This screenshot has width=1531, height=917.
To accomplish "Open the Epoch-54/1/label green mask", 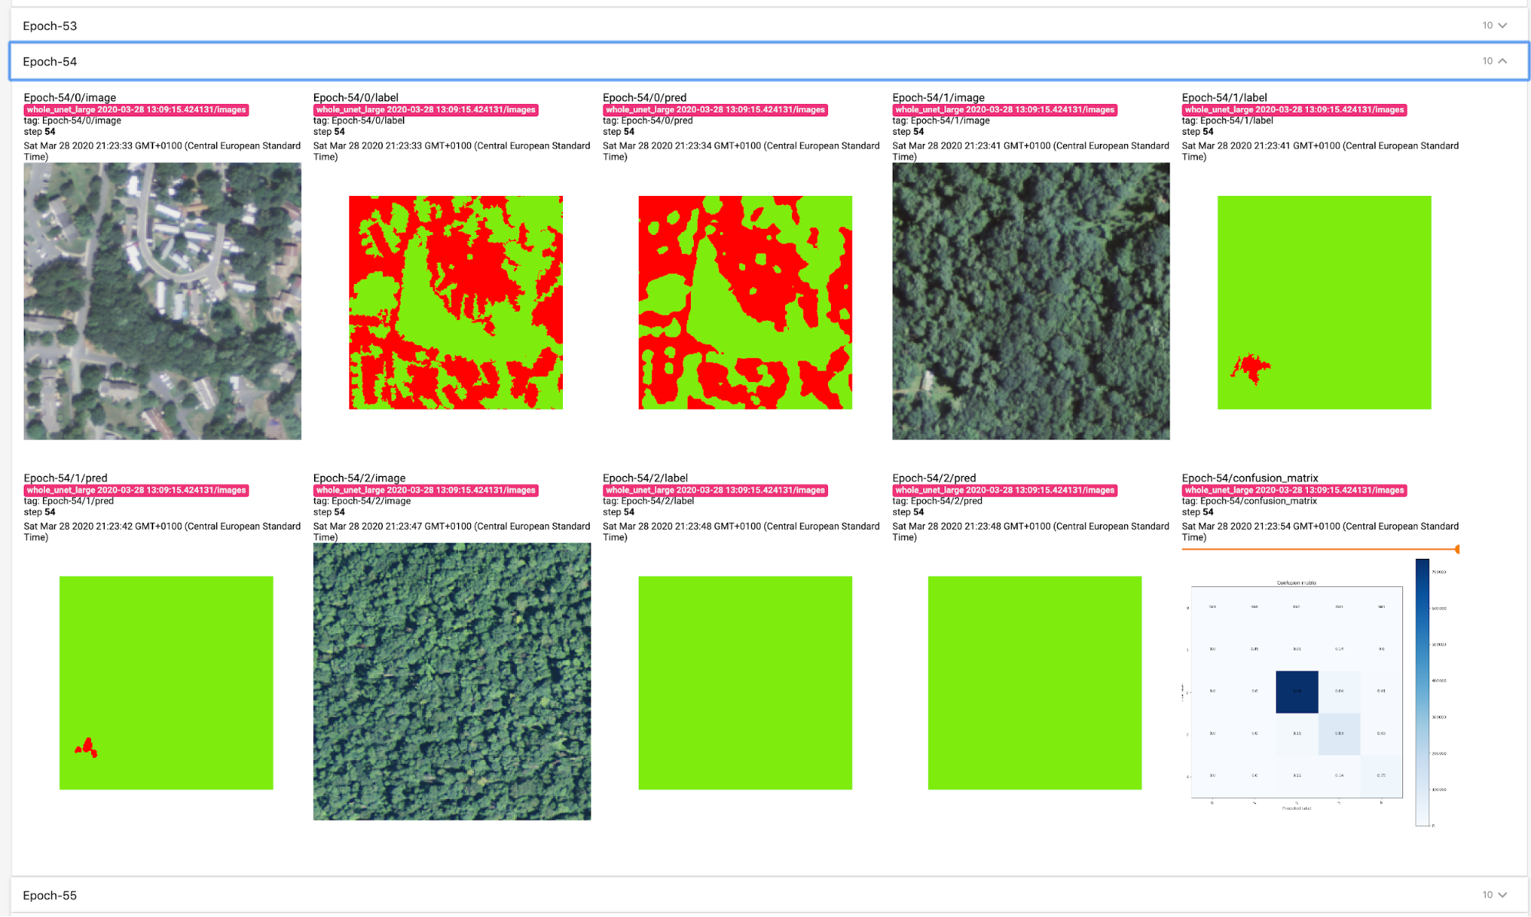I will click(1324, 302).
